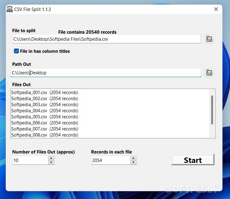Viewport: 230px width, 199px height.
Task: Click the CSV File Split app icon in title bar
Action: [x=10, y=9]
